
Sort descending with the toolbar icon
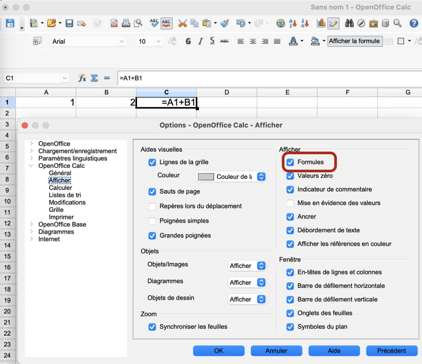[x=305, y=24]
